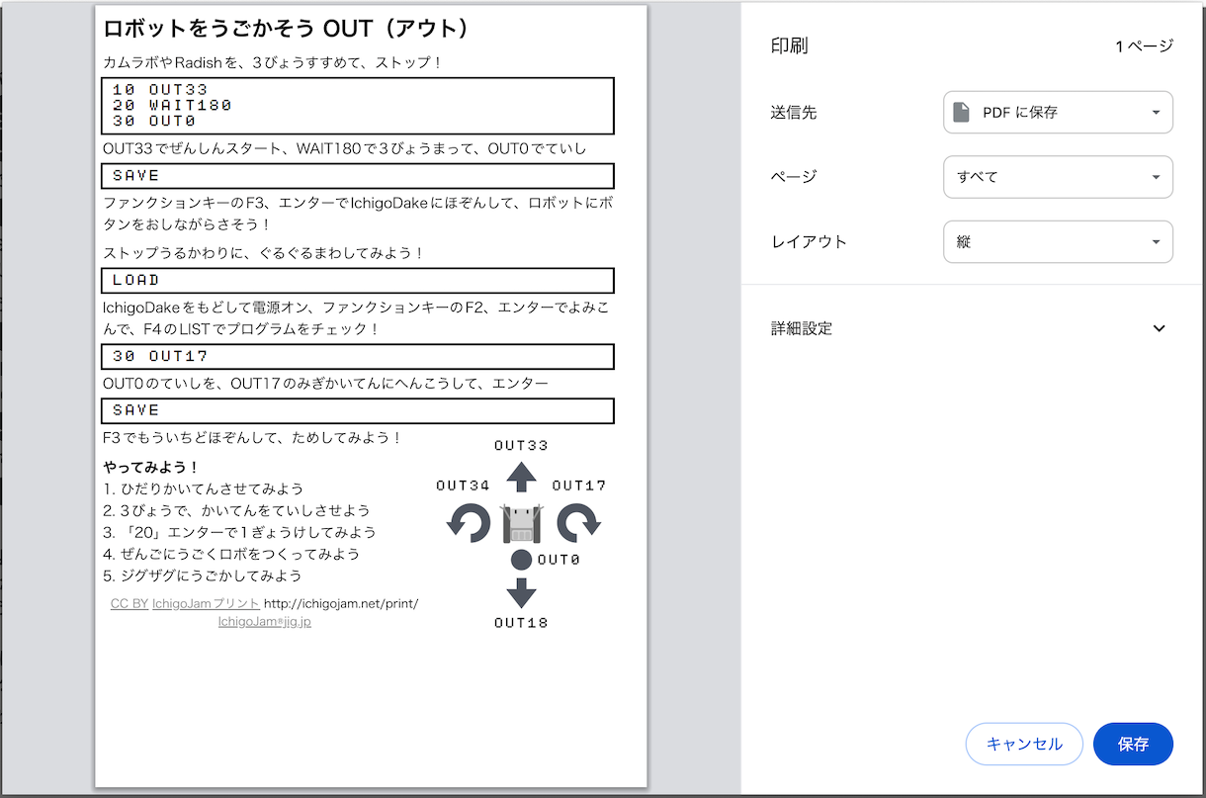This screenshot has width=1206, height=798.
Task: Click the downward arrow icon above OUT18
Action: click(521, 592)
